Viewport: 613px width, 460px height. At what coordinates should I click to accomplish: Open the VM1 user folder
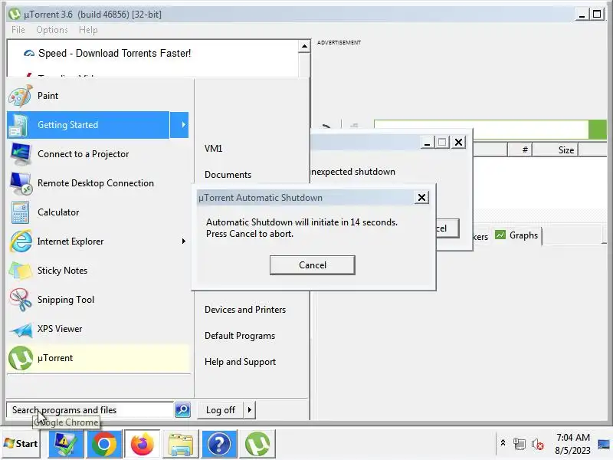pos(214,149)
